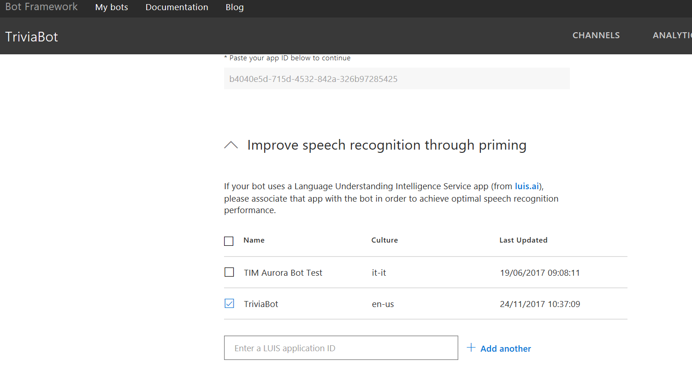Focus the Enter a LUIS application ID field
The height and width of the screenshot is (377, 692).
341,348
